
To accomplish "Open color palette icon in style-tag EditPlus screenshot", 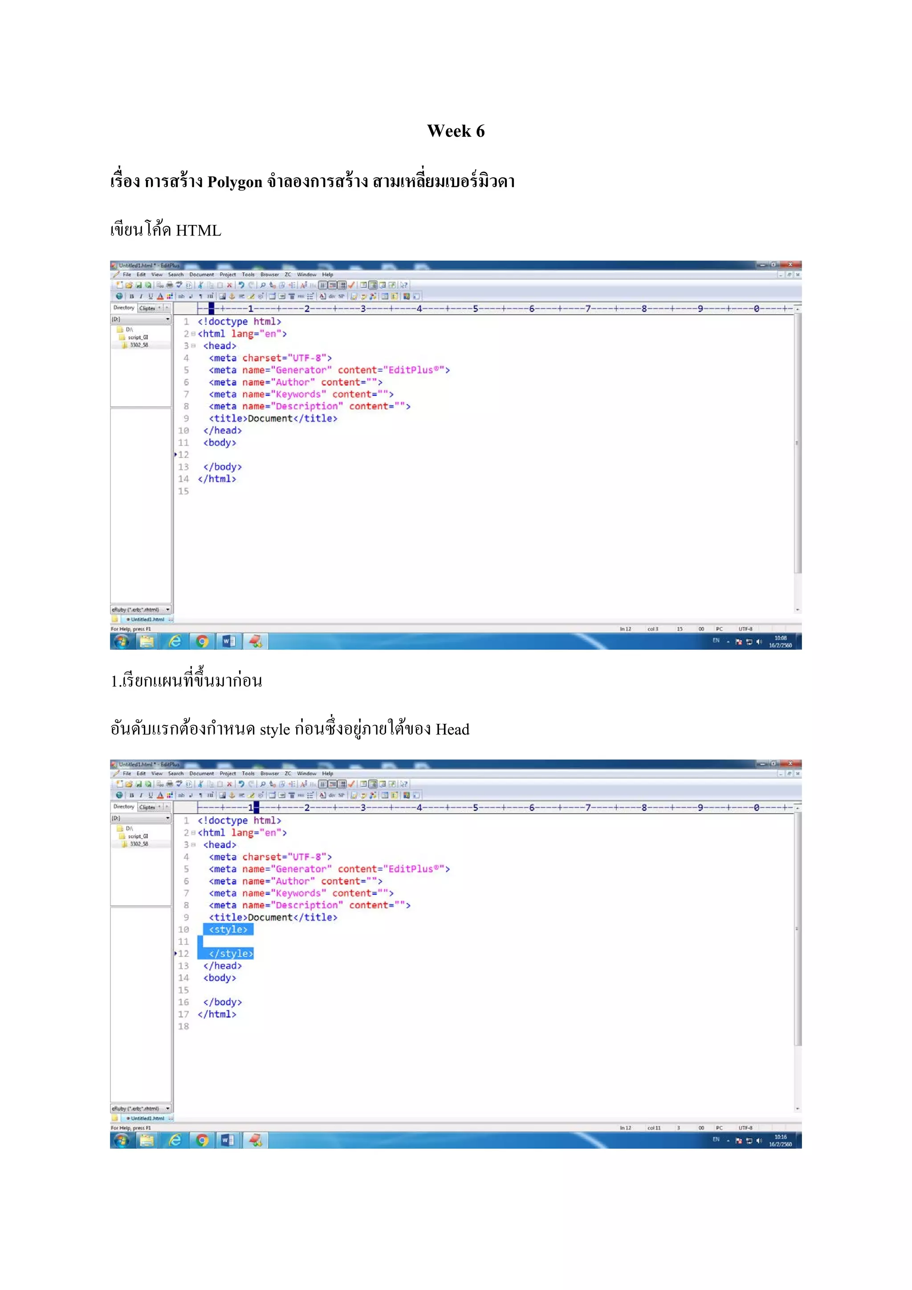I will point(170,796).
